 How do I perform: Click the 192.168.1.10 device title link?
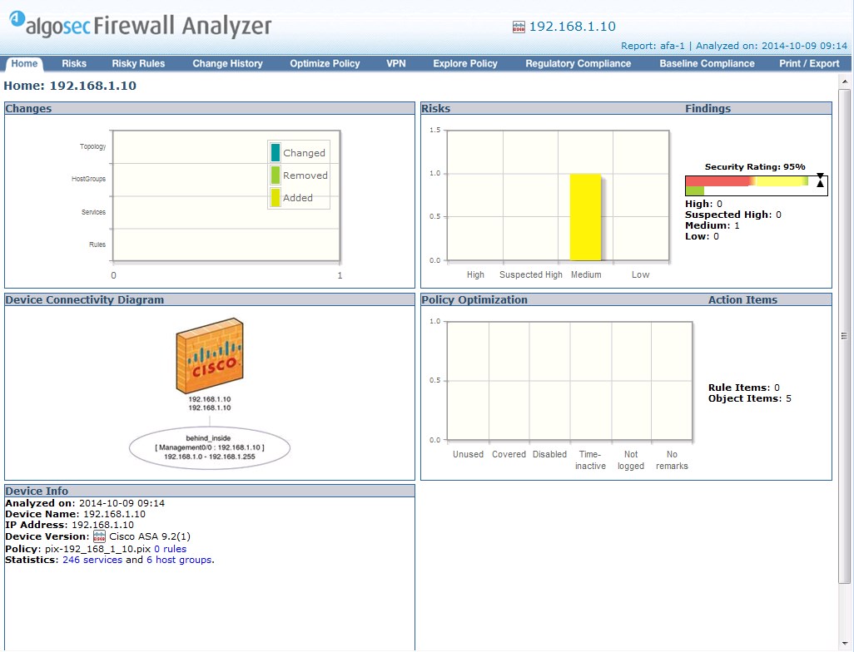573,26
